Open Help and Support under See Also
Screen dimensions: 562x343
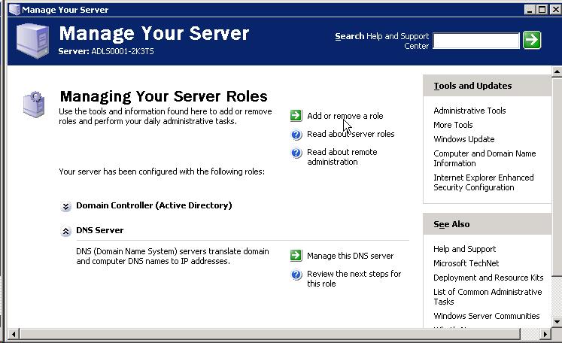tap(464, 249)
